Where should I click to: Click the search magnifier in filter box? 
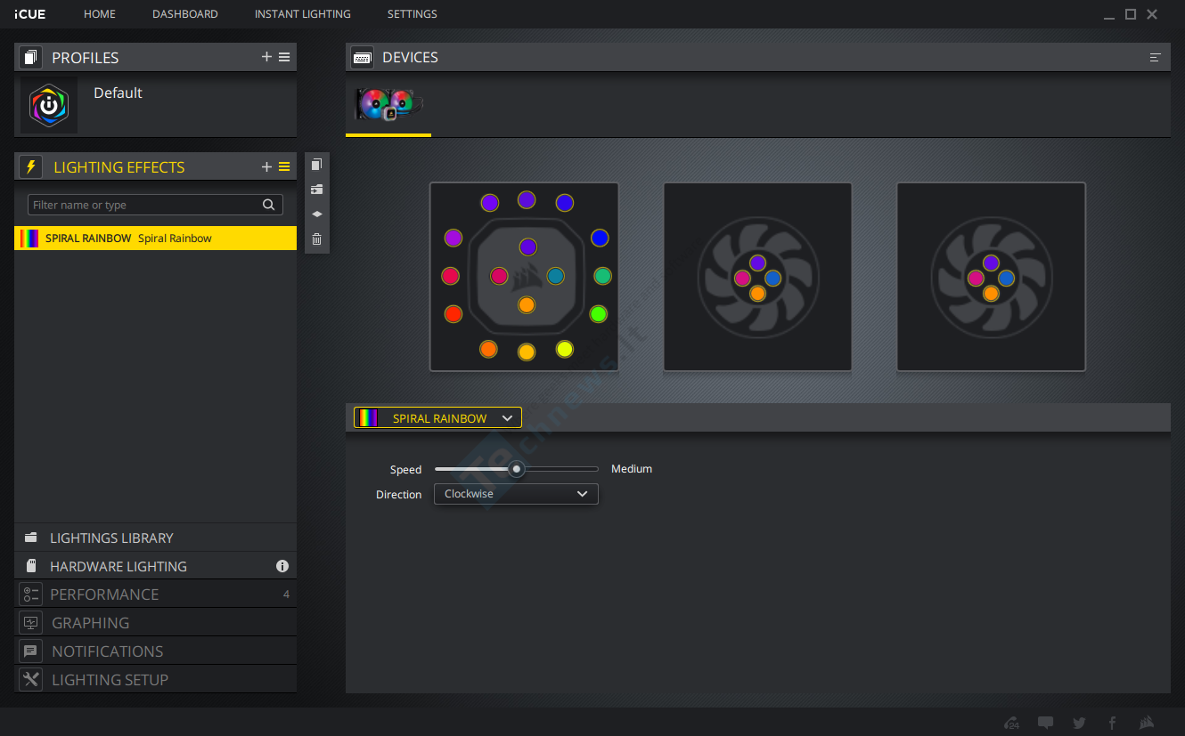point(268,205)
